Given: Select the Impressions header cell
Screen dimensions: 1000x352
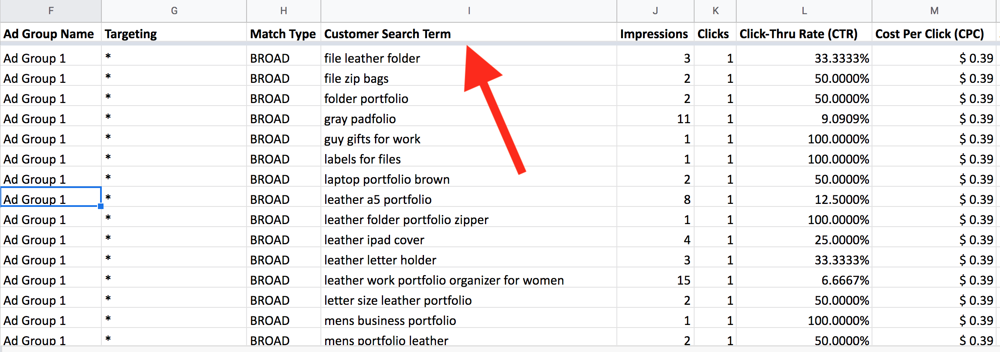Looking at the screenshot, I should click(x=655, y=33).
